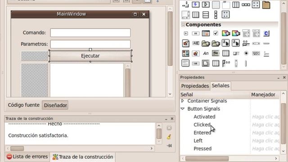Select the HBox container widget
Image resolution: width=288 pixels, height=162 pixels.
tap(236, 4)
